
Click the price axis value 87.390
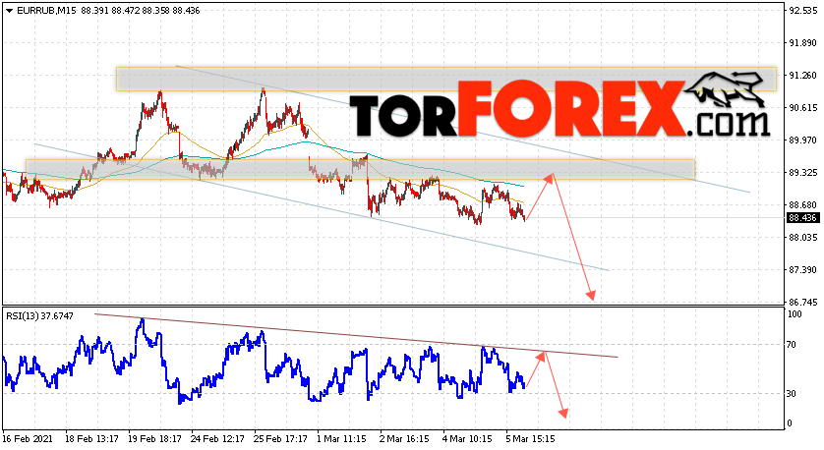point(803,270)
